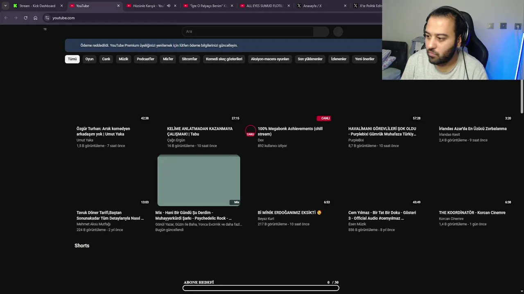The width and height of the screenshot is (524, 294).
Task: Open the tab search dropdown arrow
Action: pyautogui.click(x=5, y=6)
